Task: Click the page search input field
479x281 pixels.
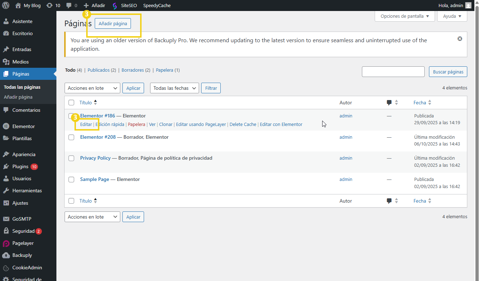Action: point(393,72)
